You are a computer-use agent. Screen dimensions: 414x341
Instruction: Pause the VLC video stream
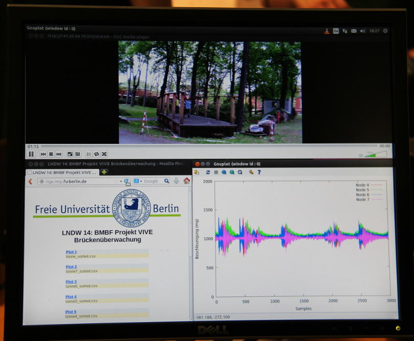(31, 154)
